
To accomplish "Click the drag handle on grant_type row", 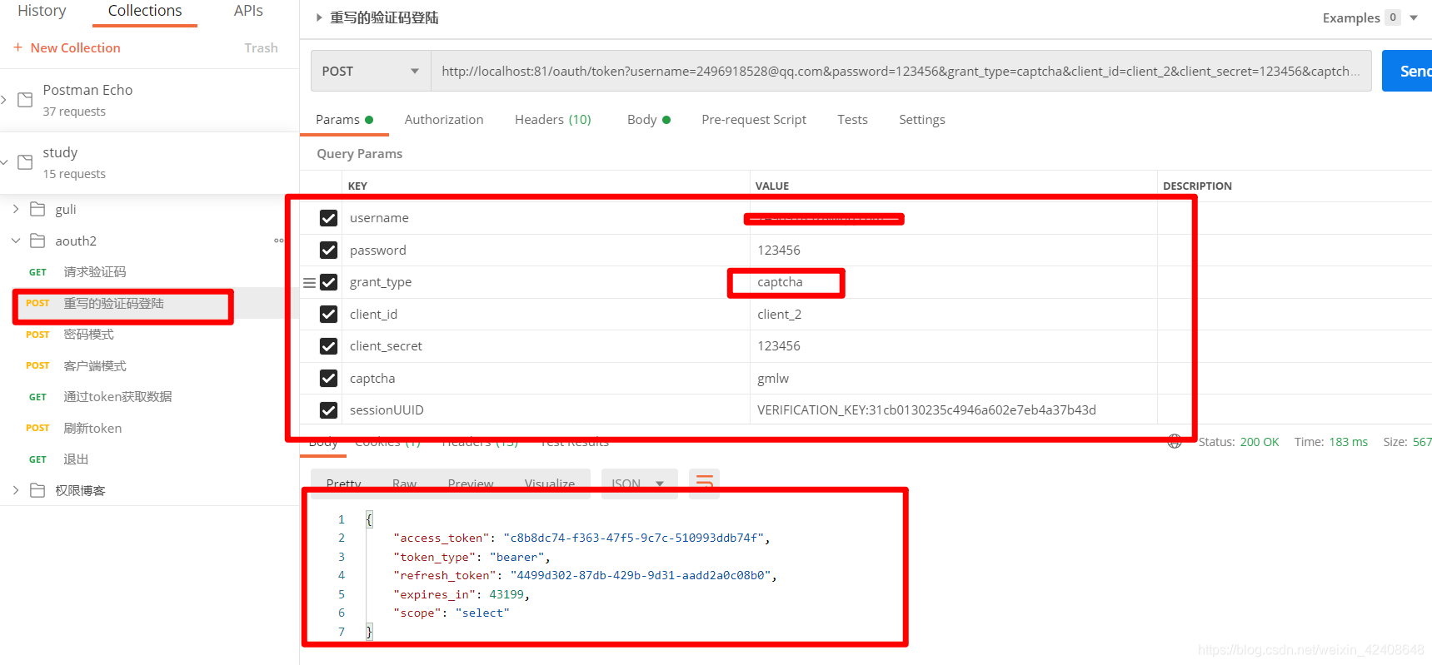I will click(x=309, y=283).
